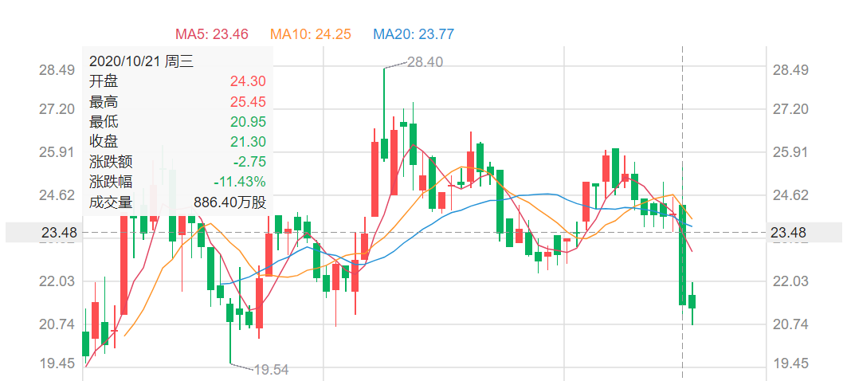The image size is (847, 381).
Task: Click the 最高 25.45 value in tooltip
Action: pos(248,101)
